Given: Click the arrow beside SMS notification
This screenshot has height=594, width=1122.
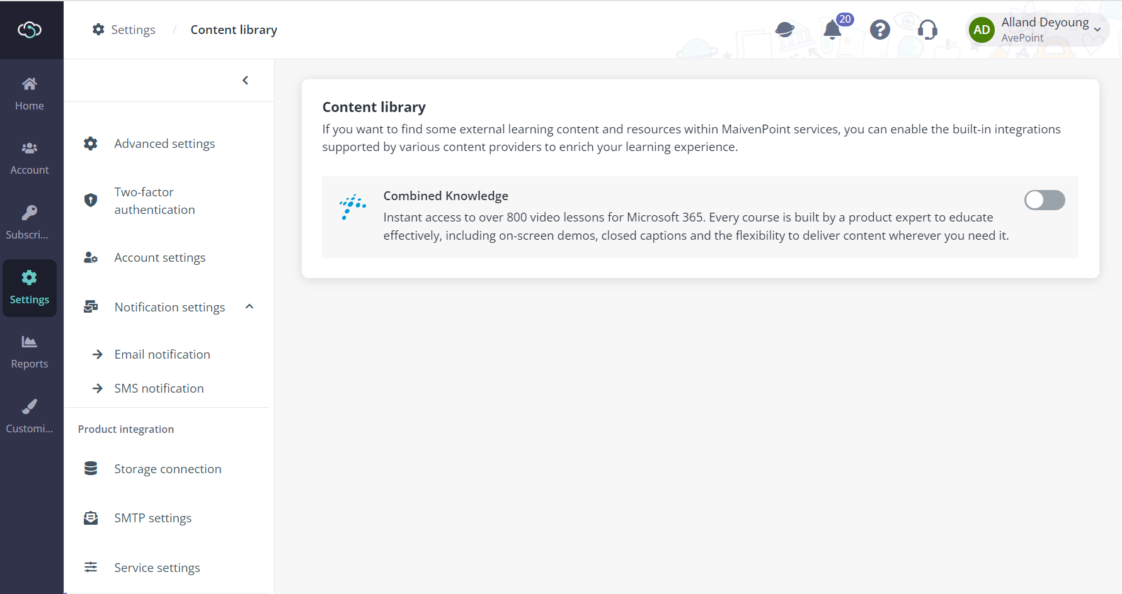Looking at the screenshot, I should [x=98, y=388].
